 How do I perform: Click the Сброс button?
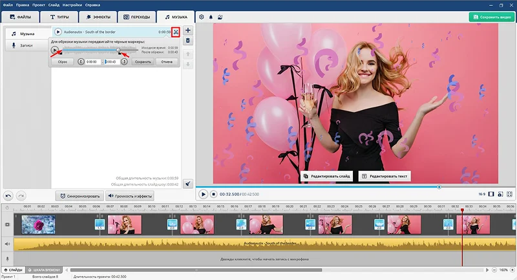63,61
